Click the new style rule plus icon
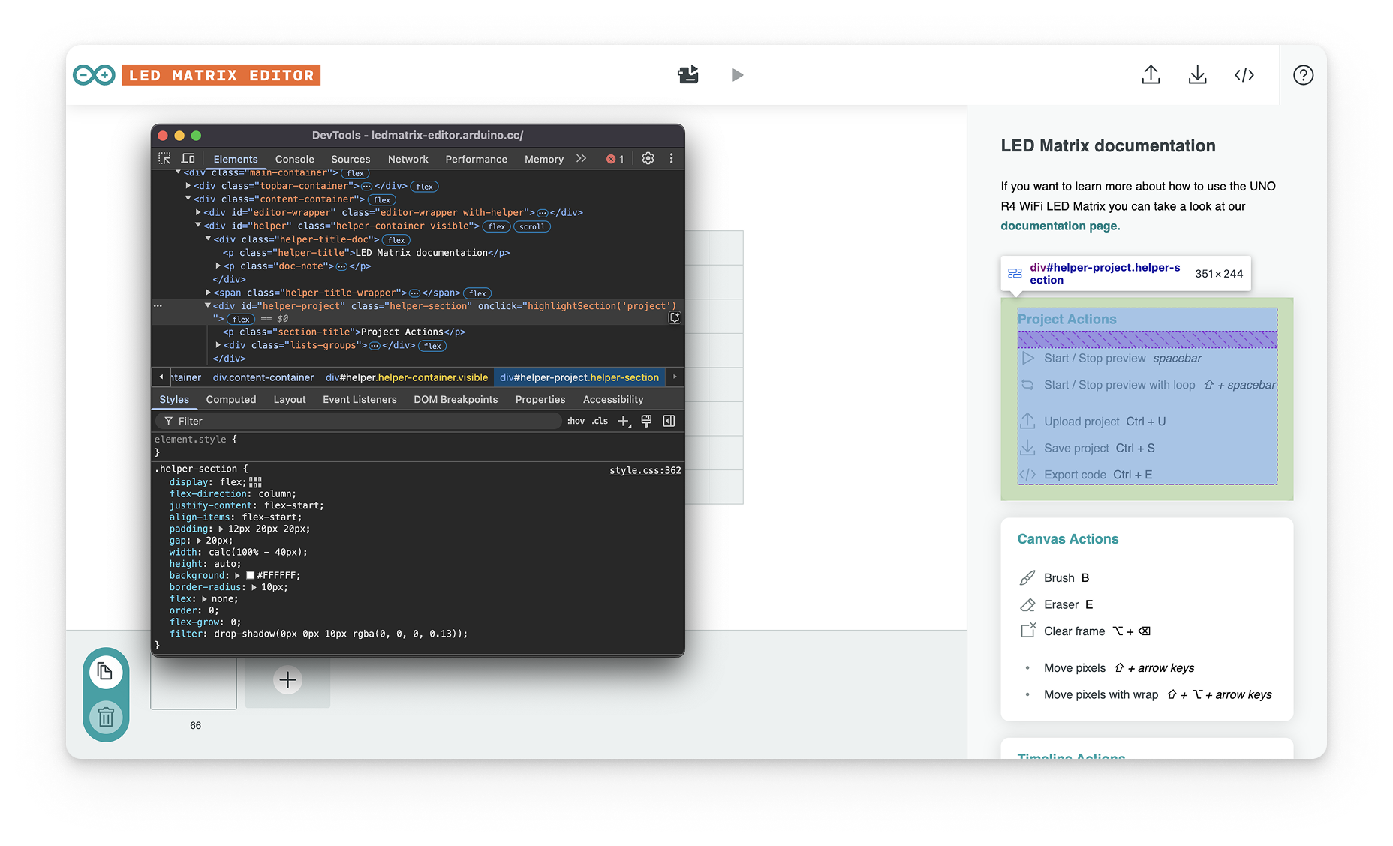The image size is (1393, 846). tap(624, 421)
